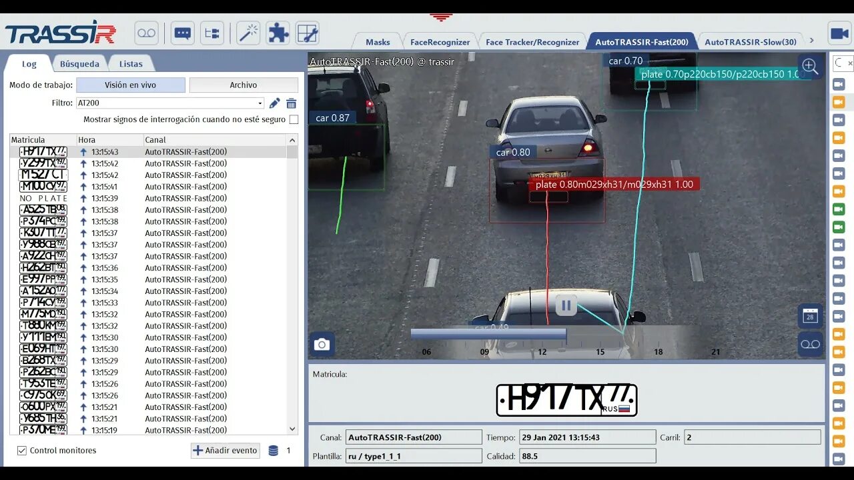Viewport: 854px width, 480px height.
Task: Sort the log by Canal column header
Action: (x=215, y=140)
